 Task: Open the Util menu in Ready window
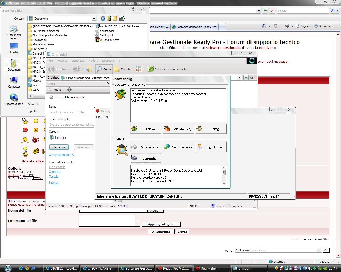[106, 117]
